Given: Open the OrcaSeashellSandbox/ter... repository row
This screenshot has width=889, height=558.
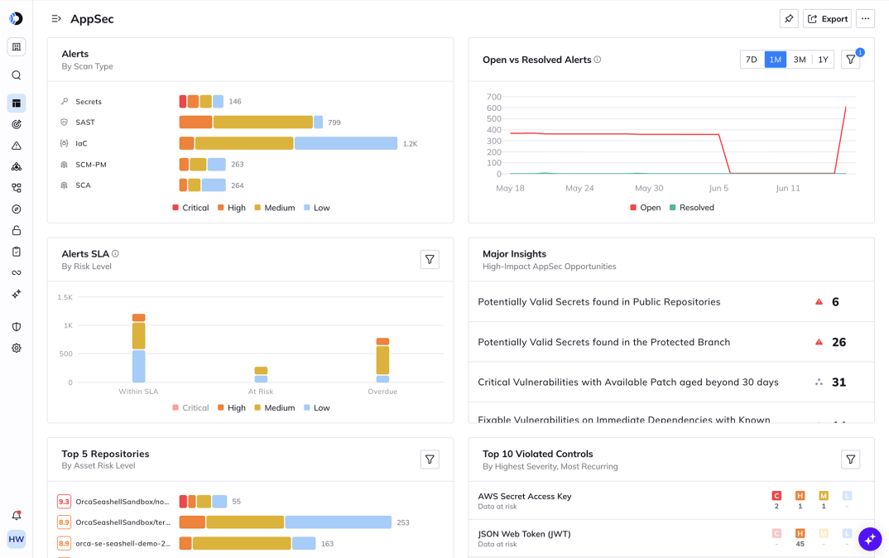Looking at the screenshot, I should pyautogui.click(x=250, y=522).
